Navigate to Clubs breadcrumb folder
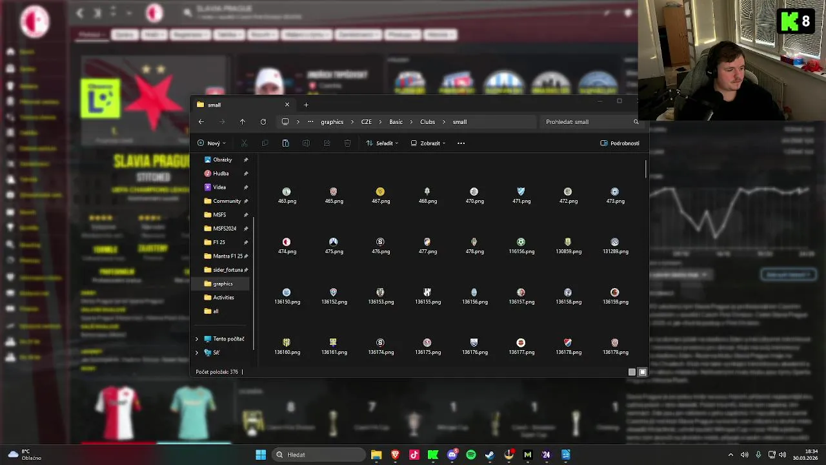 point(427,121)
